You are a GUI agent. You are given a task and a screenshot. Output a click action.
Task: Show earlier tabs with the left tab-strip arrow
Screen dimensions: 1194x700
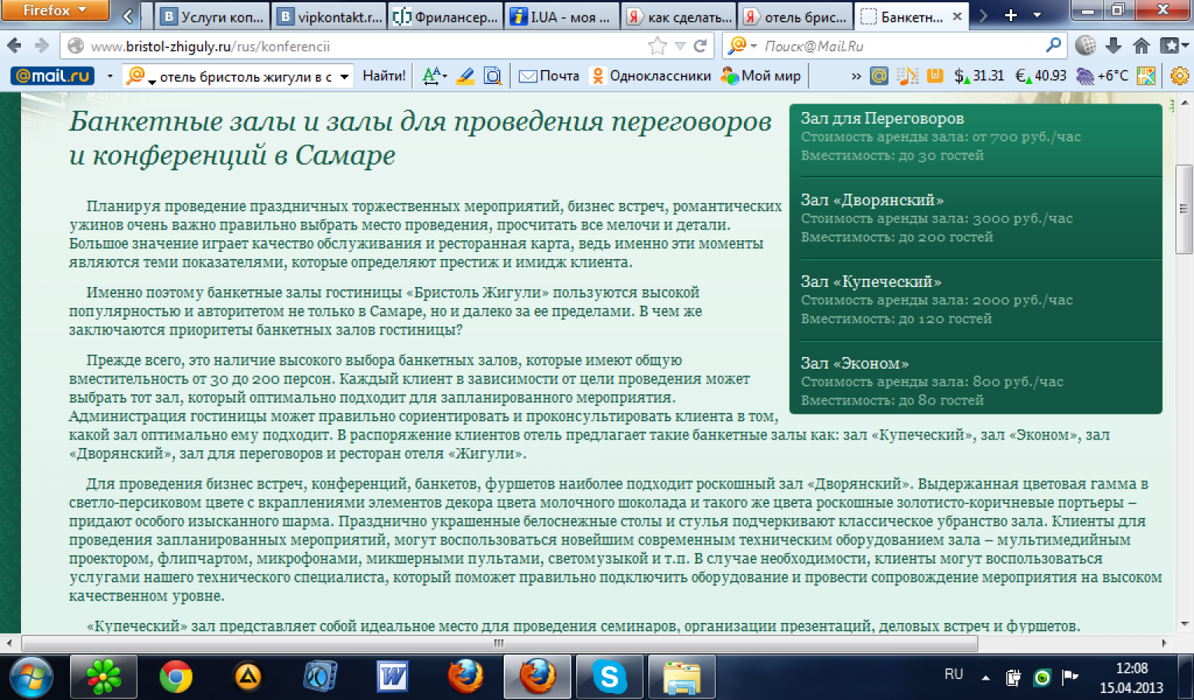(x=128, y=16)
